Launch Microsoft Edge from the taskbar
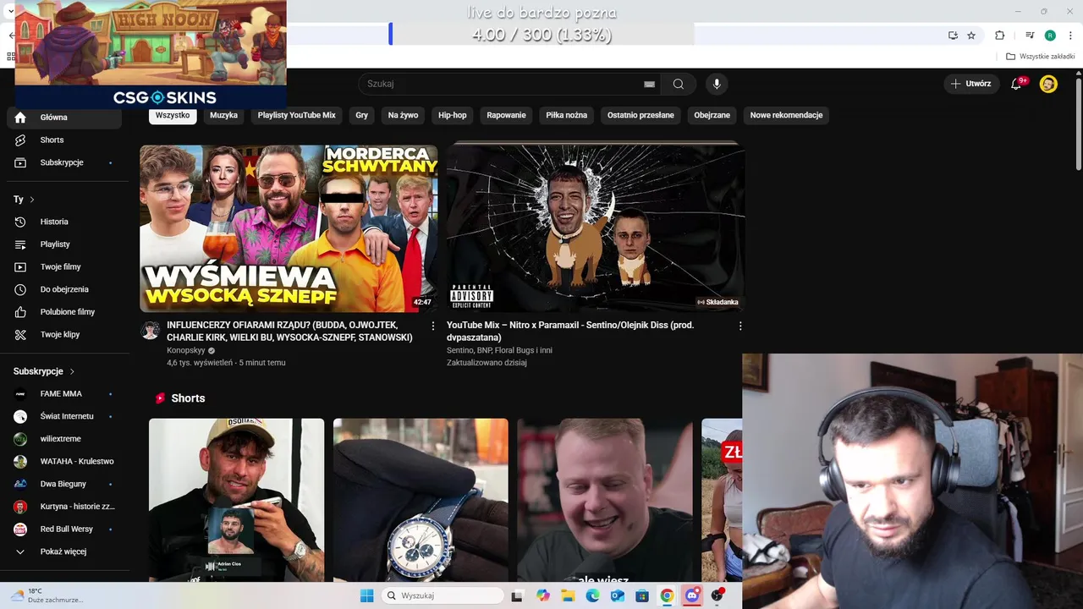Viewport: 1083px width, 609px height. coord(592,595)
